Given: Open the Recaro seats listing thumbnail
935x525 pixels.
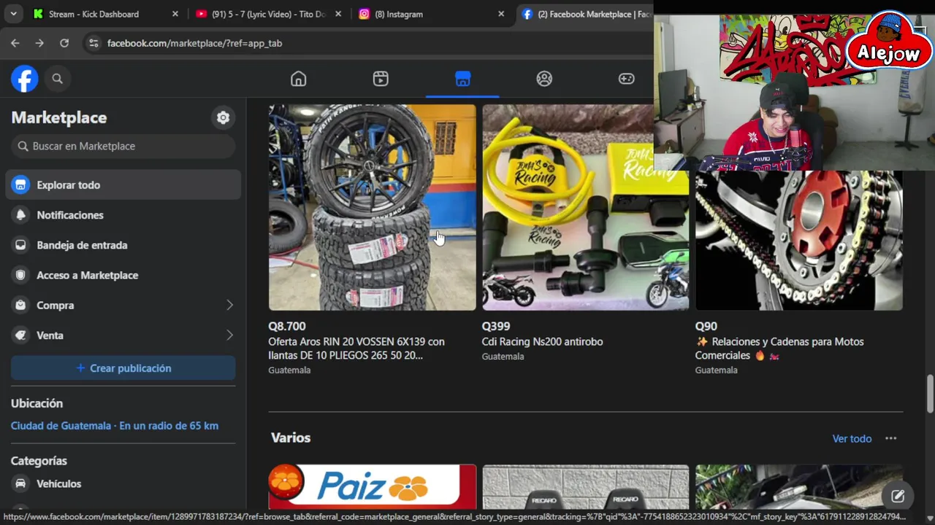Looking at the screenshot, I should point(585,486).
